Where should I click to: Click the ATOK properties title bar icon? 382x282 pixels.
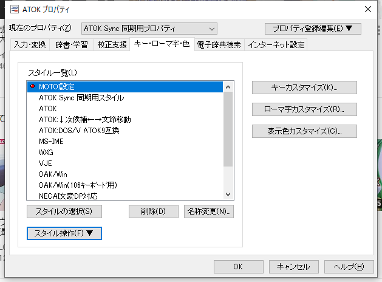click(x=15, y=9)
